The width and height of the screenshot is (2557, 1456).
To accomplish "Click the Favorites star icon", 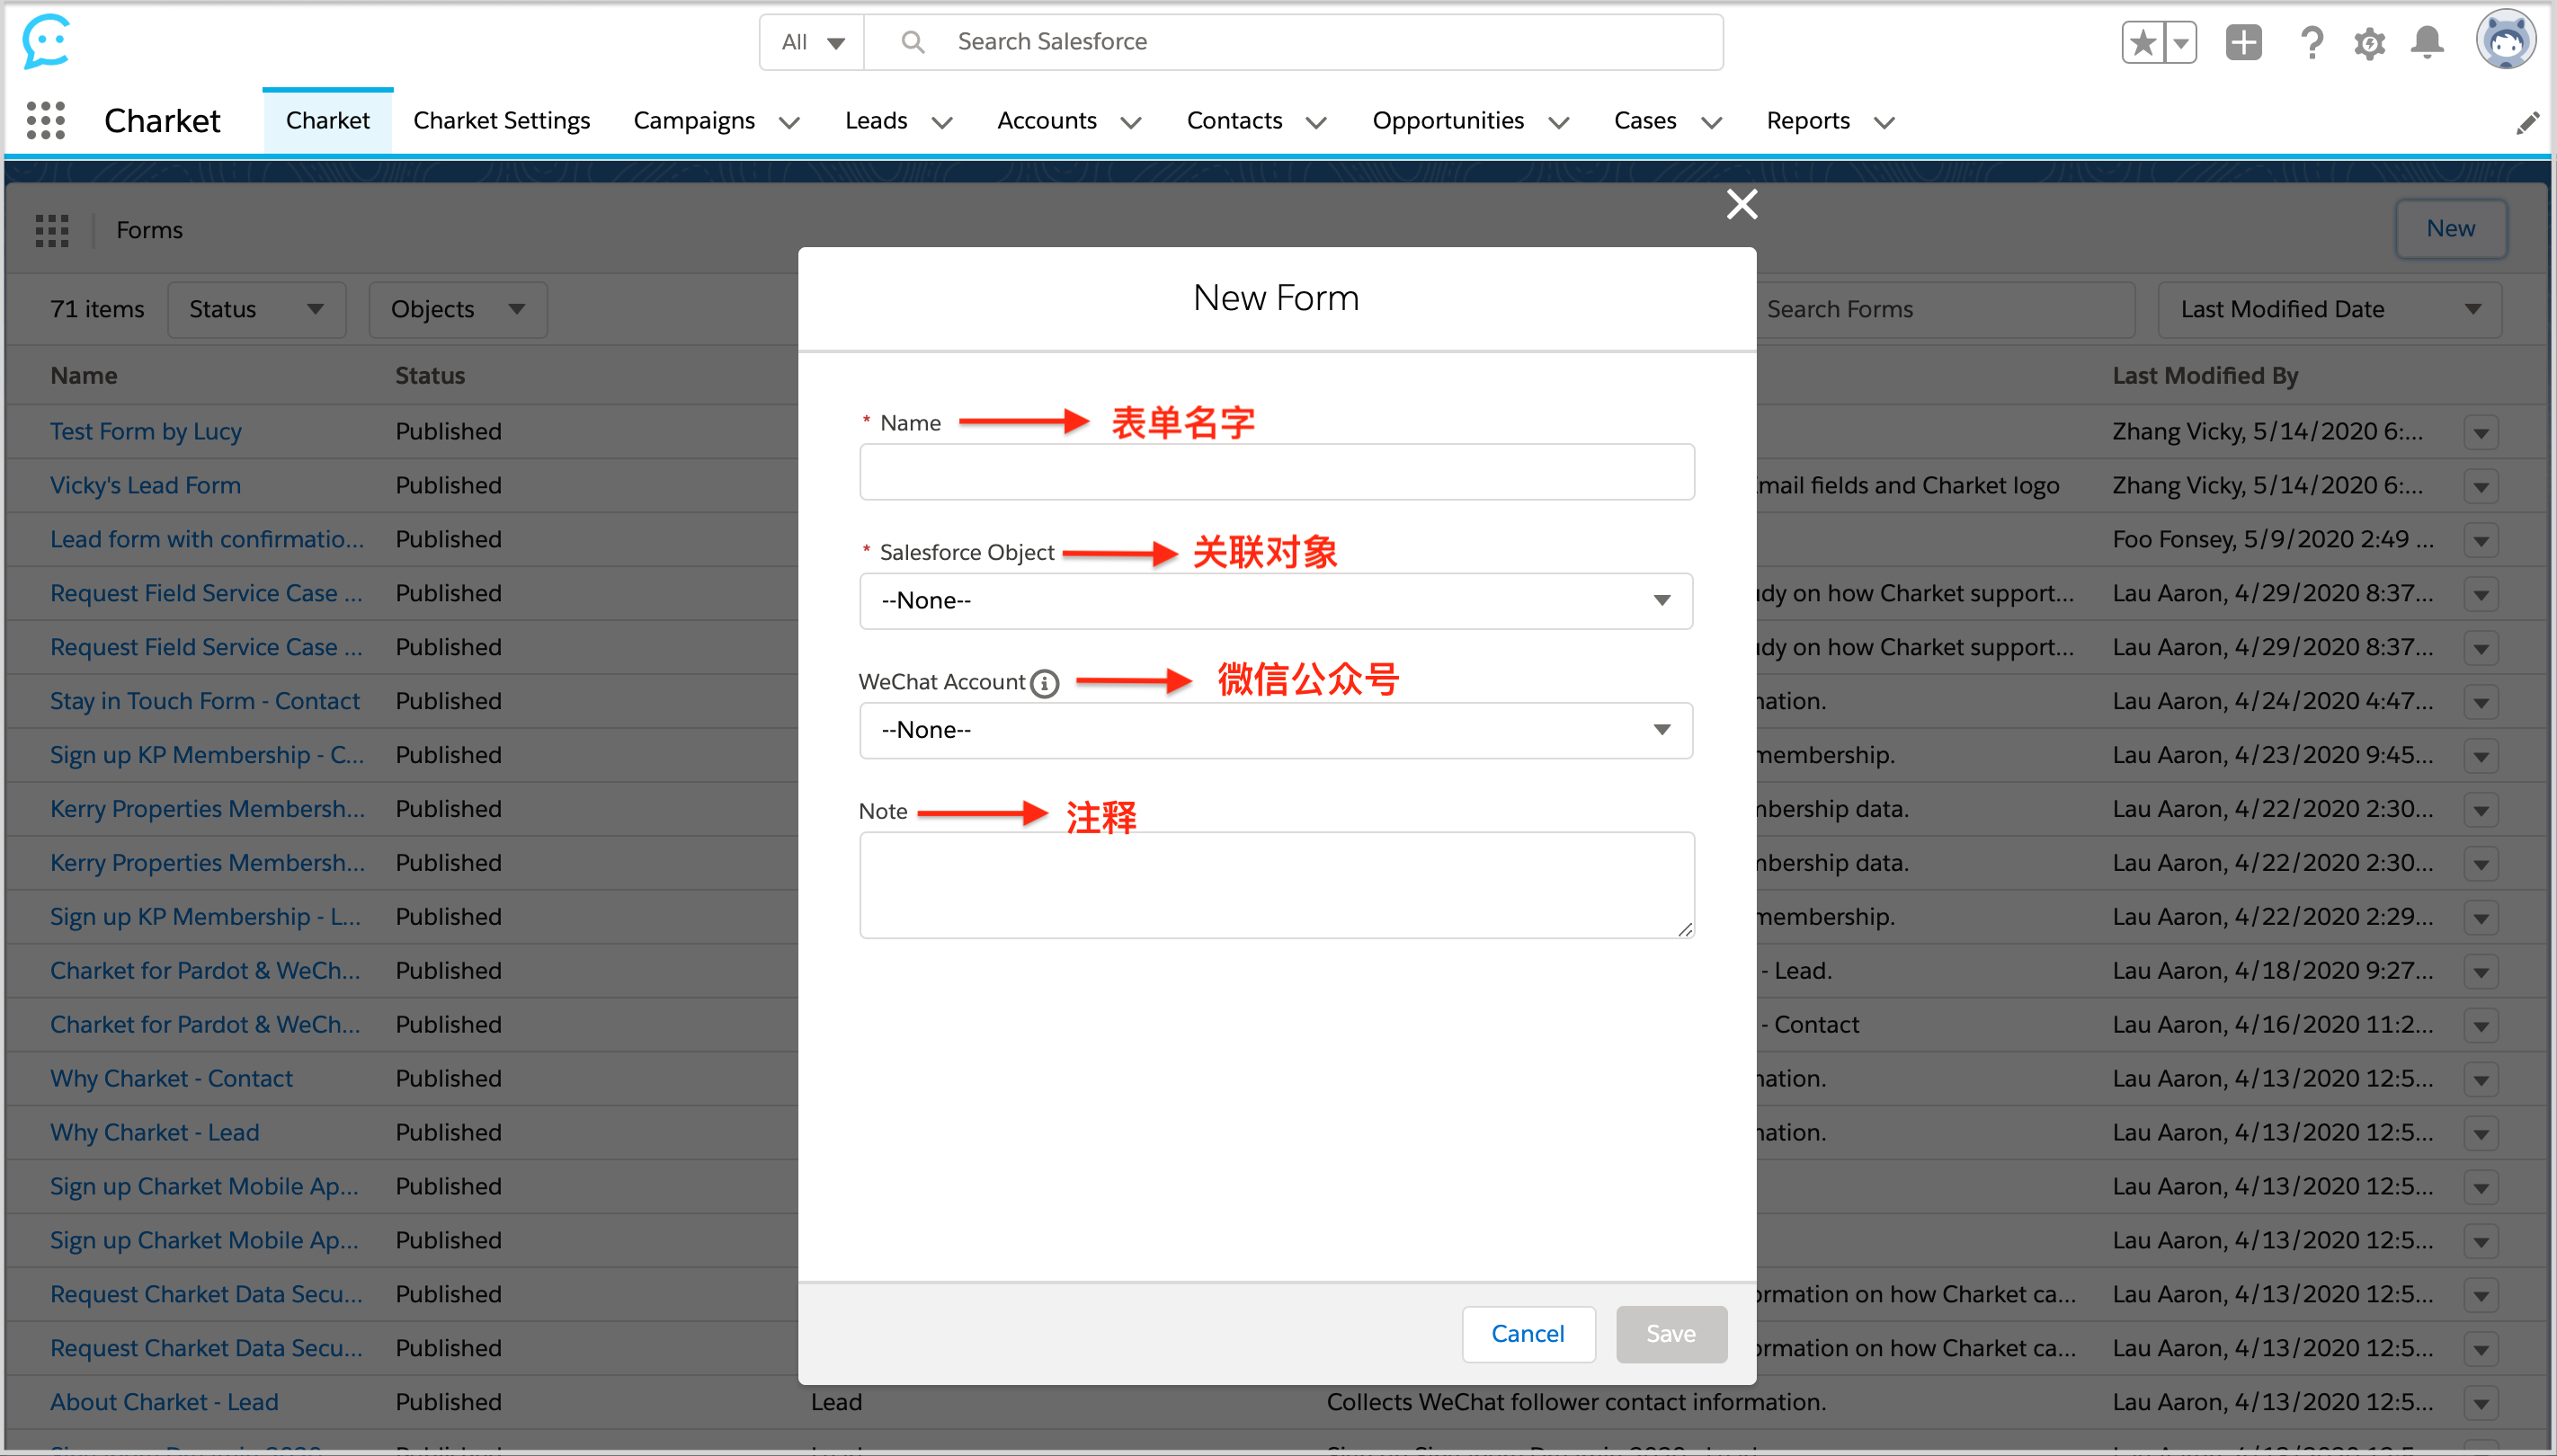I will click(2142, 42).
